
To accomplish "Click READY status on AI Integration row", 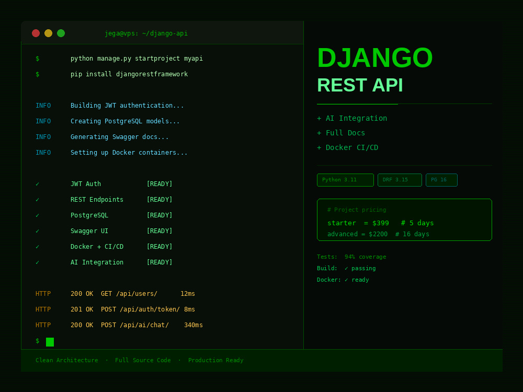I will tap(160, 262).
